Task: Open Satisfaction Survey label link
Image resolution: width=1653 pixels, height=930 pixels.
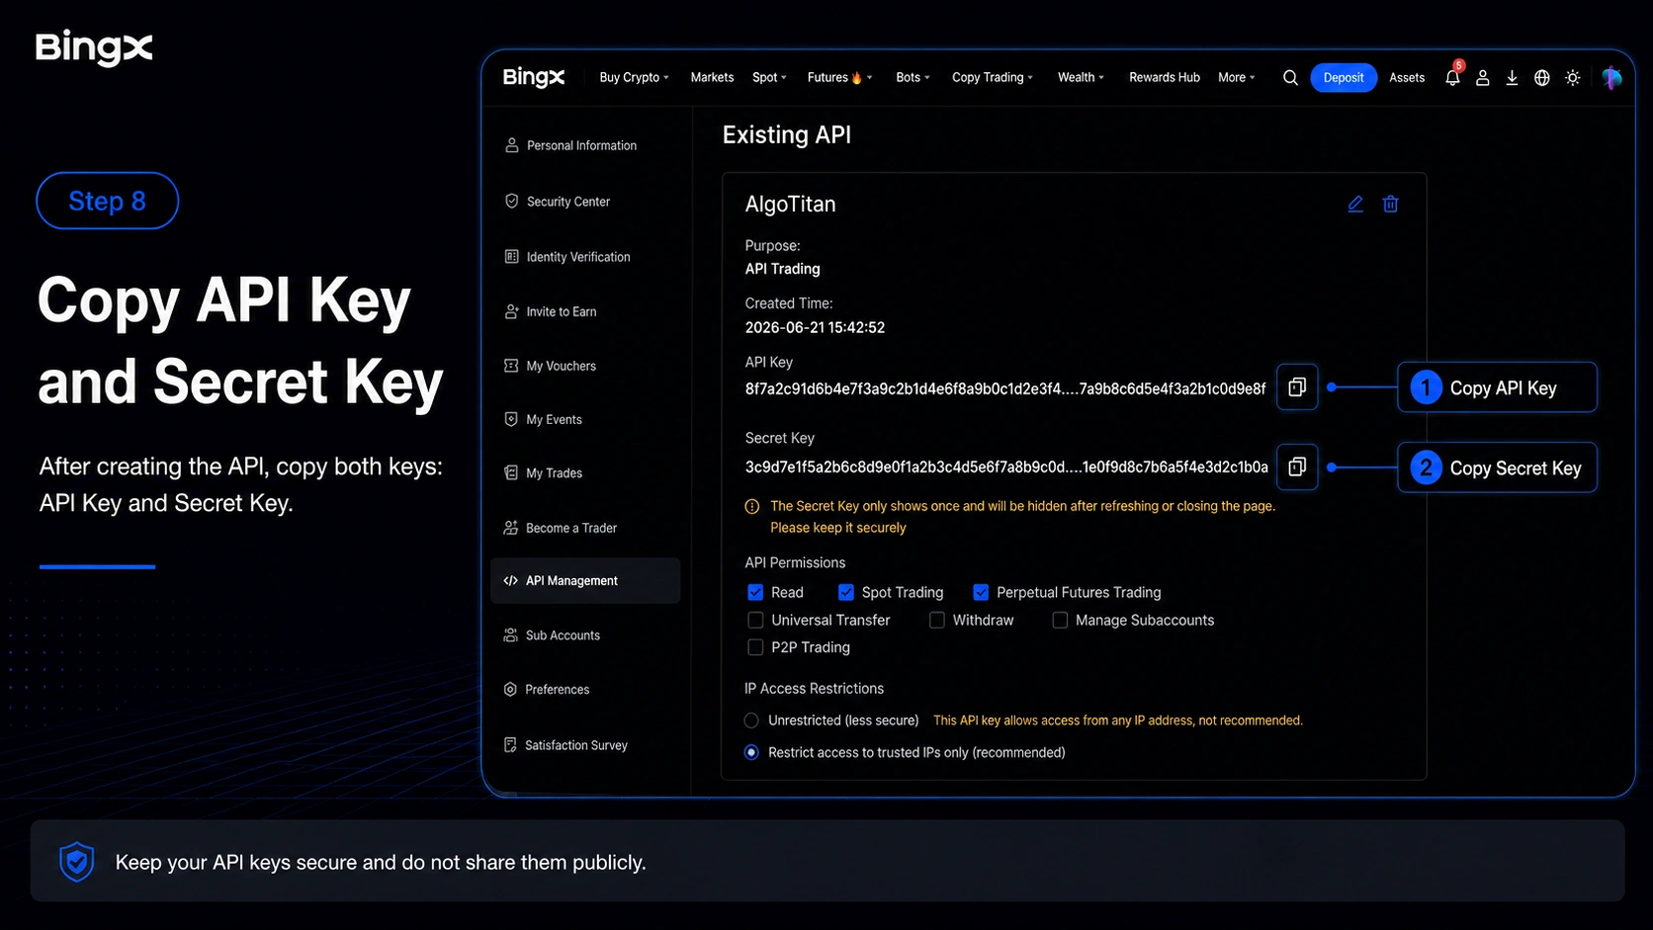Action: (x=576, y=745)
